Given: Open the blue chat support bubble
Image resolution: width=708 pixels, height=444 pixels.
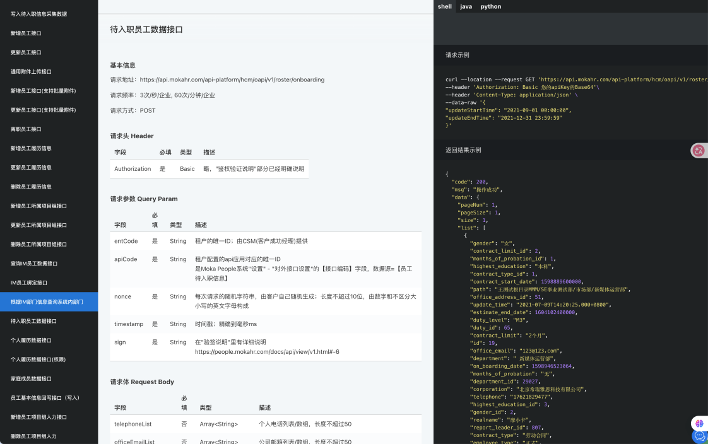Looking at the screenshot, I should click(x=699, y=436).
